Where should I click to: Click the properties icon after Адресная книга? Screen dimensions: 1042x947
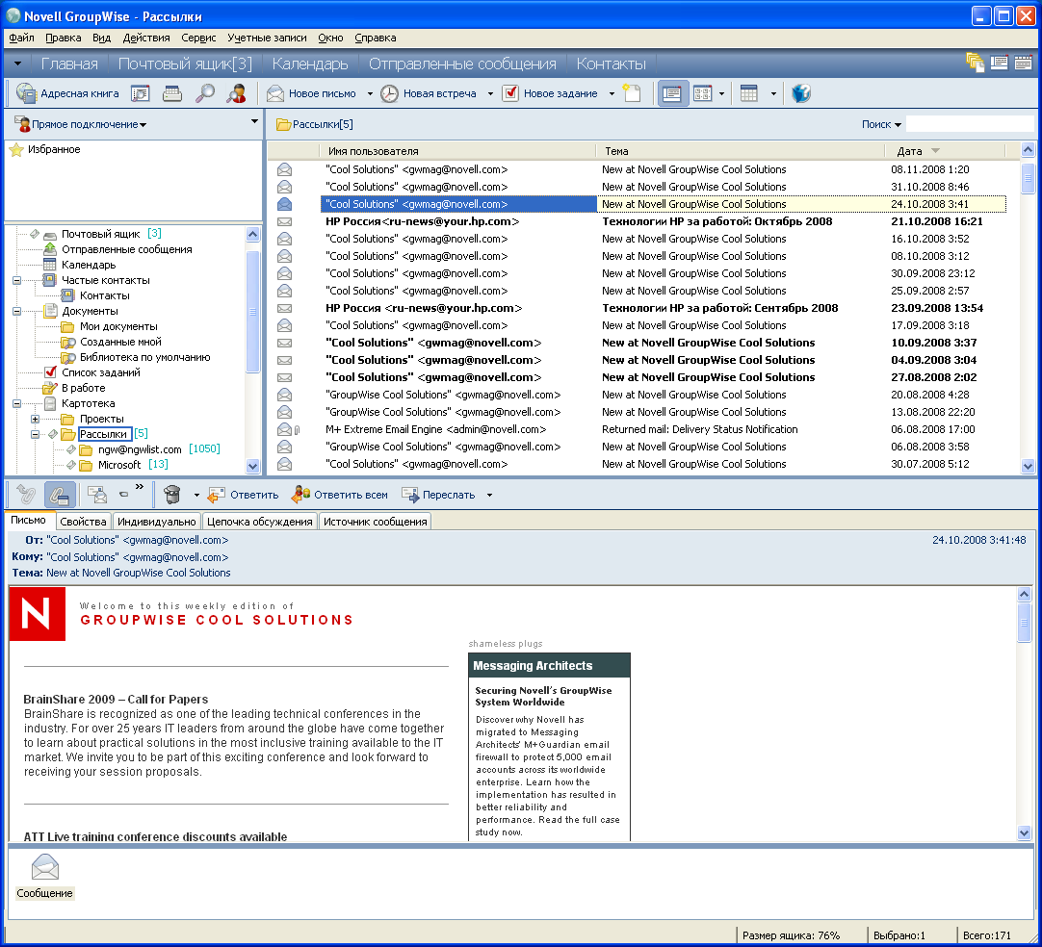(141, 93)
